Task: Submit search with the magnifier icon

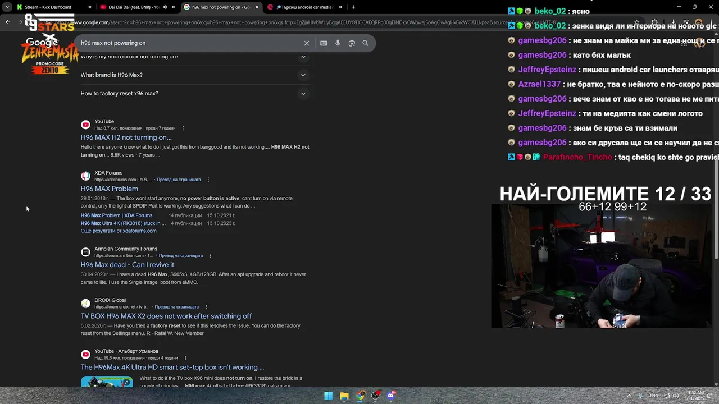Action: (x=366, y=43)
